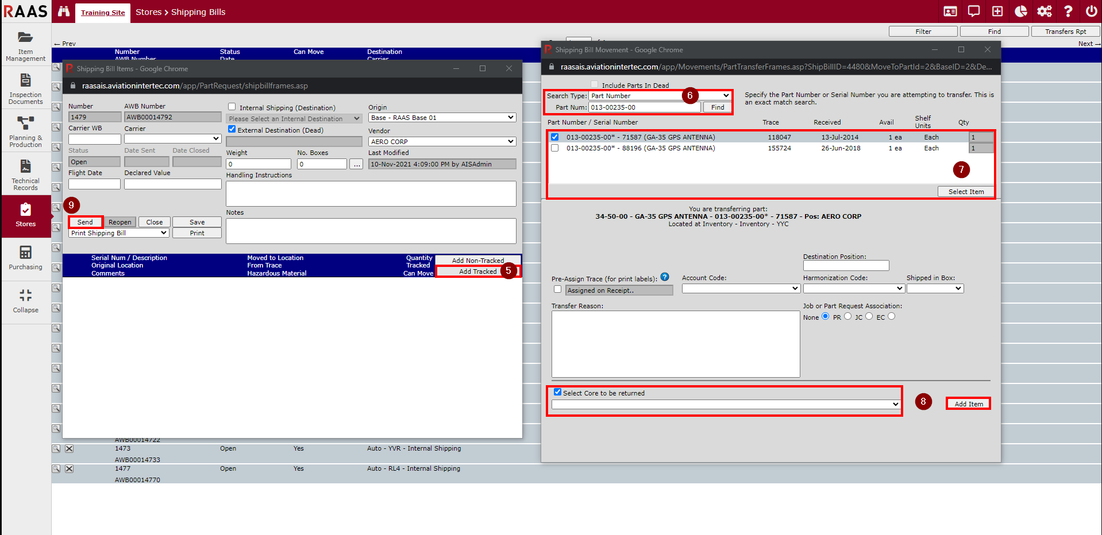Select the PR association radio button
1102x535 pixels.
(847, 316)
